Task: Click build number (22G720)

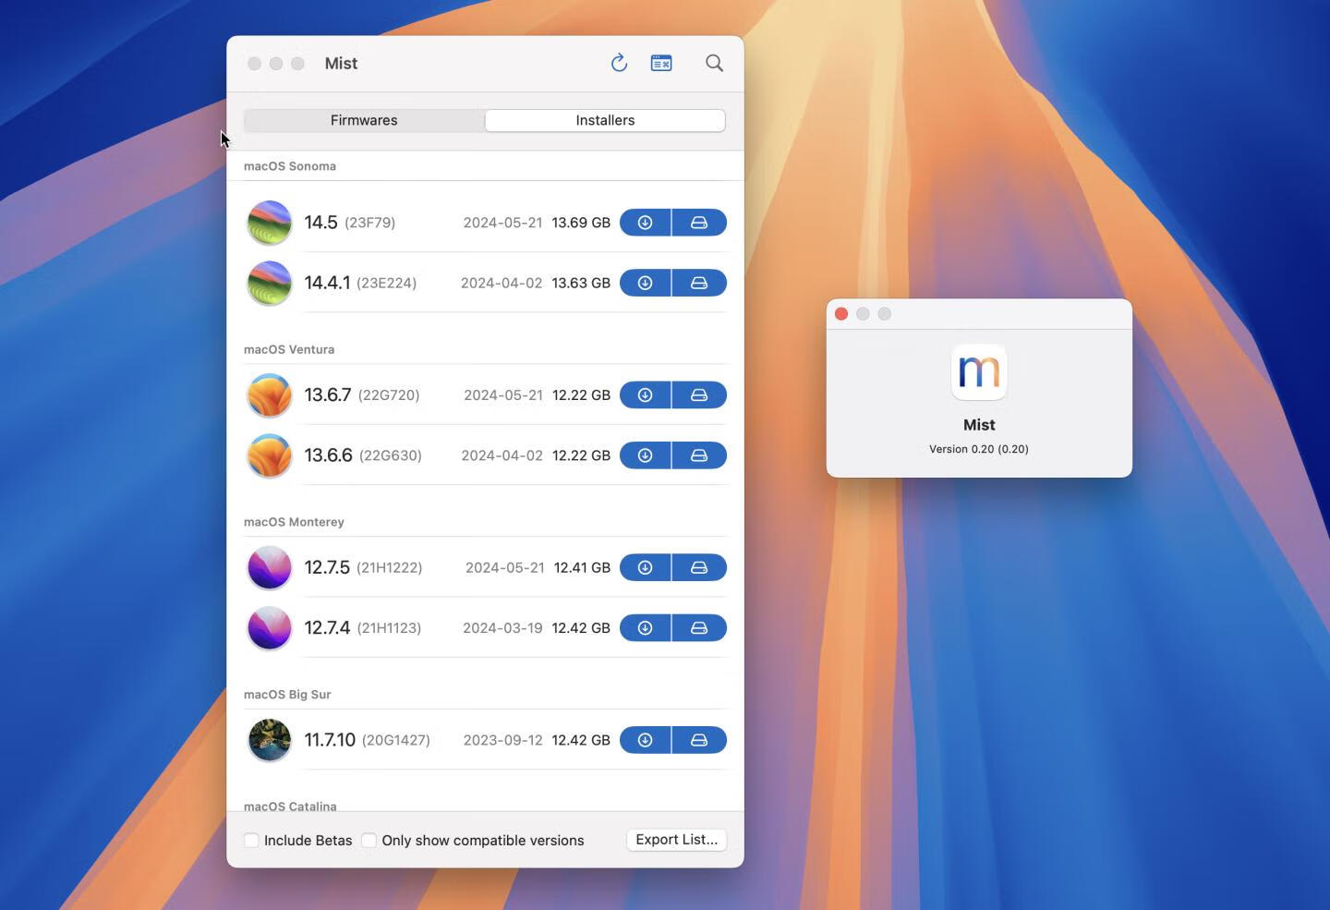Action: pyautogui.click(x=389, y=394)
